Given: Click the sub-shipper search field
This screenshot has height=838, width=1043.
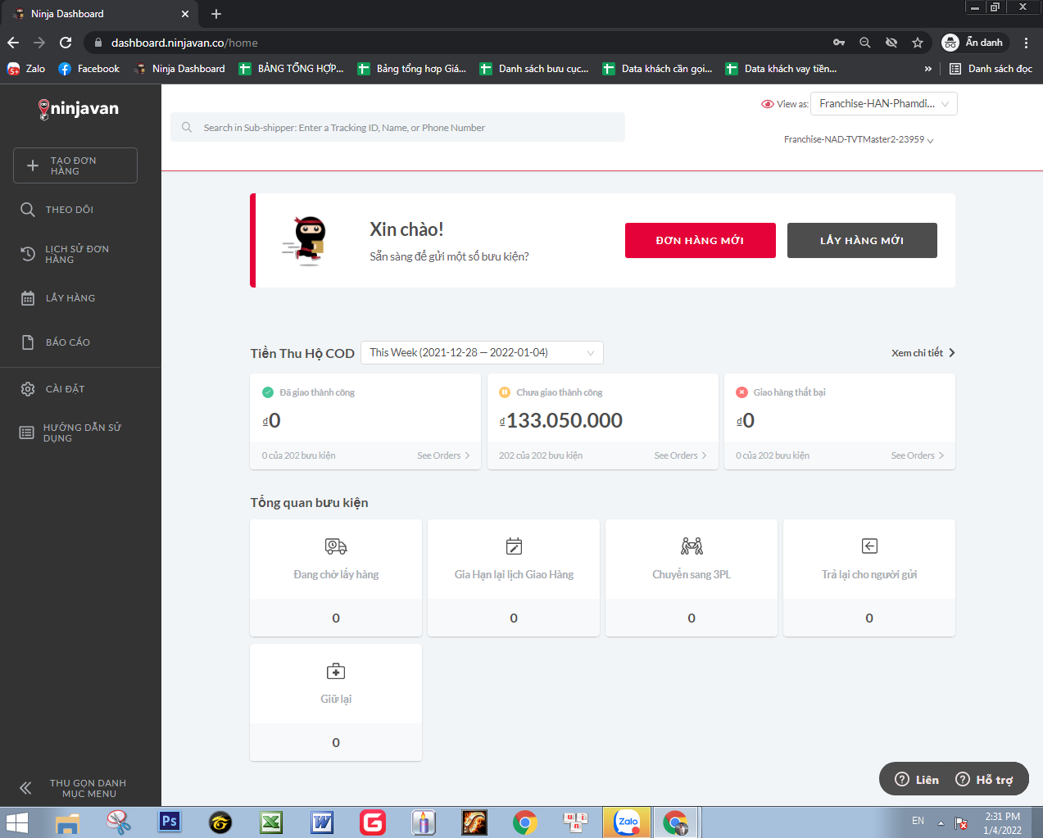Looking at the screenshot, I should pyautogui.click(x=397, y=128).
